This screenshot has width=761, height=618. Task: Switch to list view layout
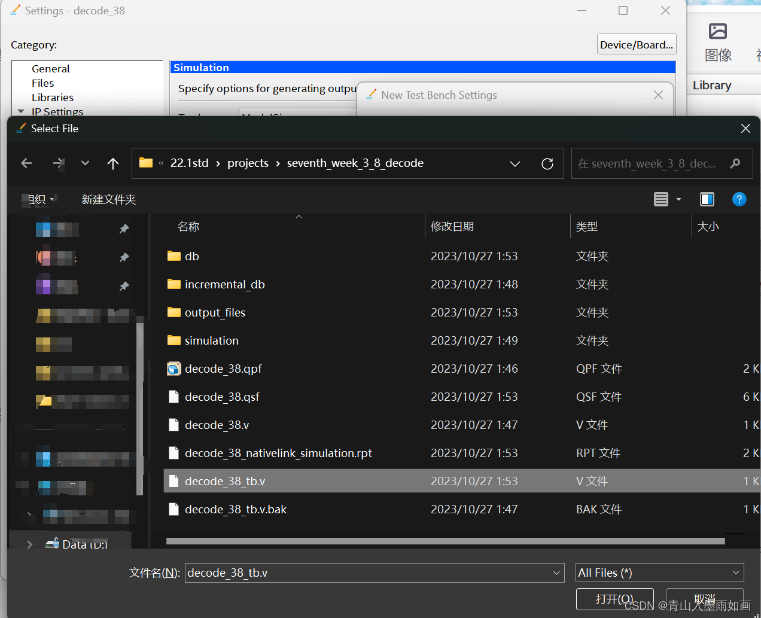click(x=662, y=199)
